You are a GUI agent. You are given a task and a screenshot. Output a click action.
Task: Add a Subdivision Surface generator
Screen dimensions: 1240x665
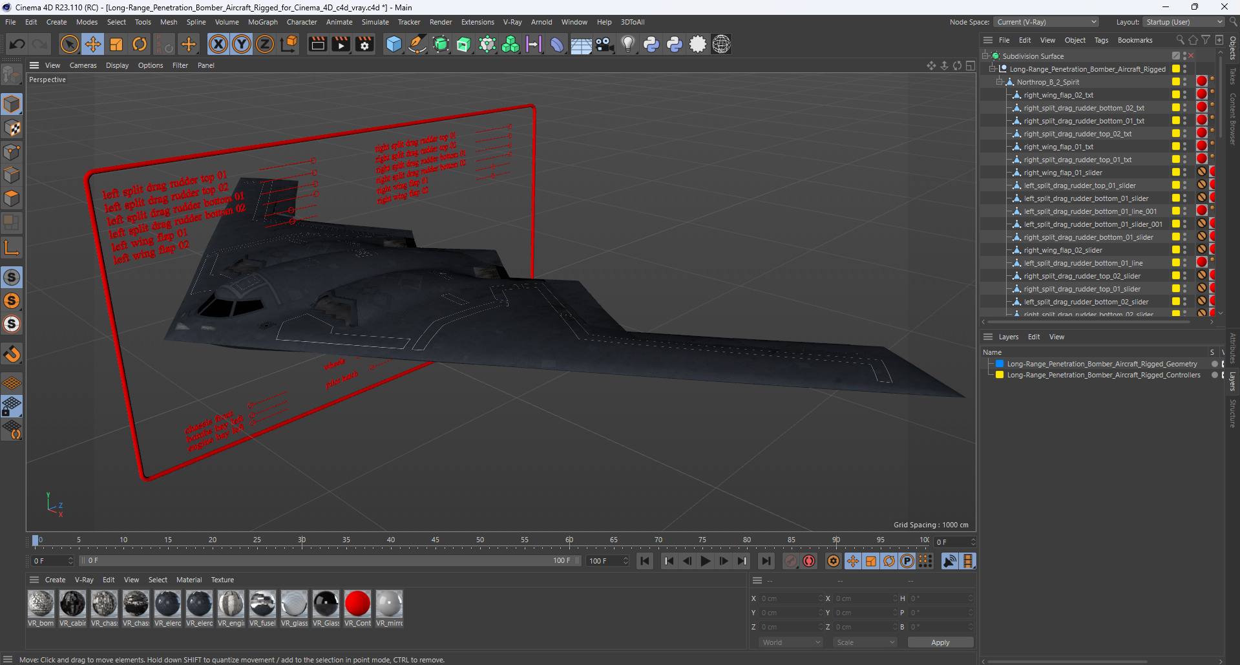441,44
